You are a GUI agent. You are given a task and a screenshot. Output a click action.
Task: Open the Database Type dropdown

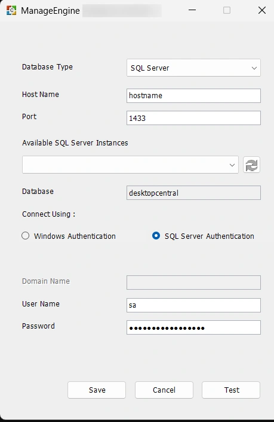[193, 68]
